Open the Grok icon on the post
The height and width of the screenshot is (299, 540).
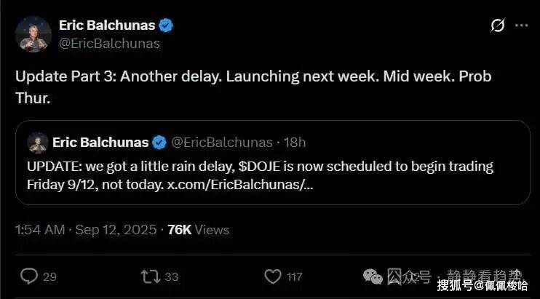pyautogui.click(x=498, y=26)
